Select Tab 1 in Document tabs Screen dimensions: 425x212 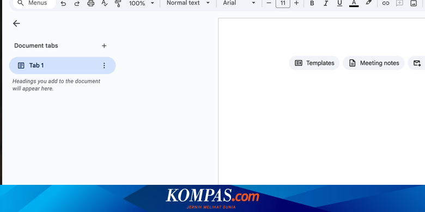[62, 65]
